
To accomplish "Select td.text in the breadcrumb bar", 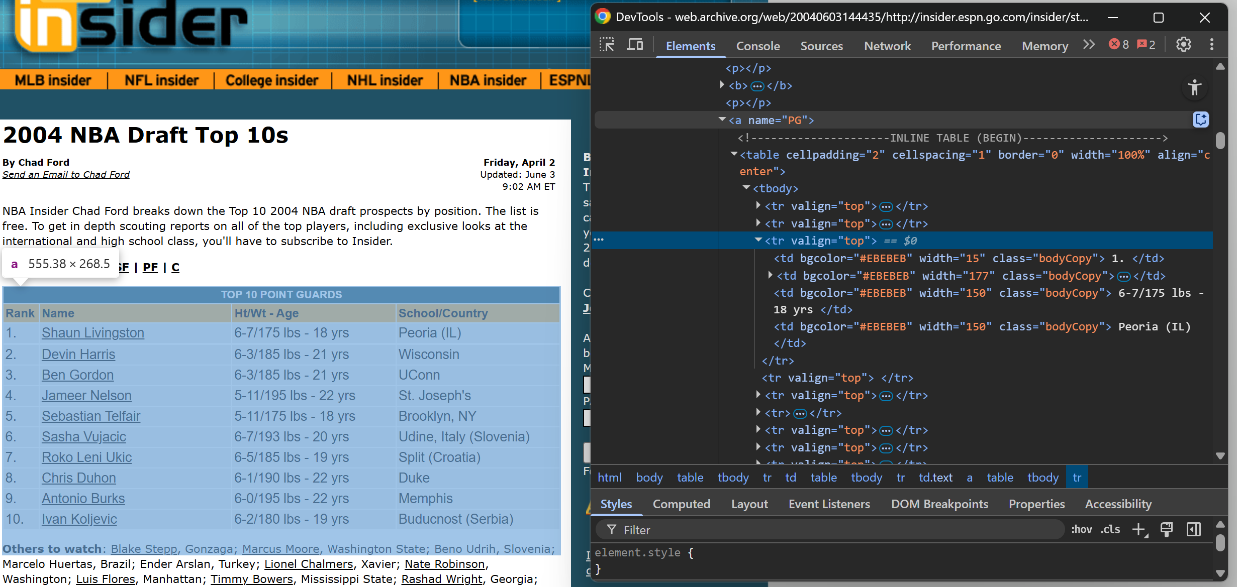I will click(x=935, y=478).
